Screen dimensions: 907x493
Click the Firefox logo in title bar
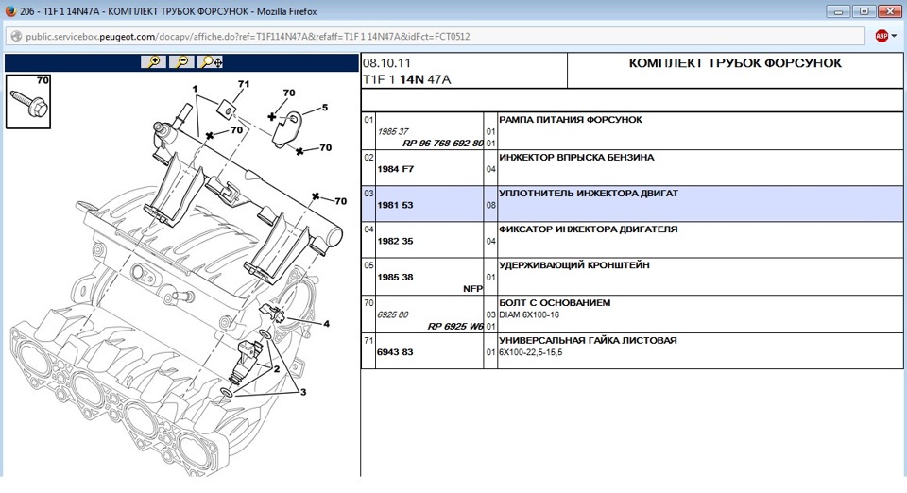tap(10, 11)
